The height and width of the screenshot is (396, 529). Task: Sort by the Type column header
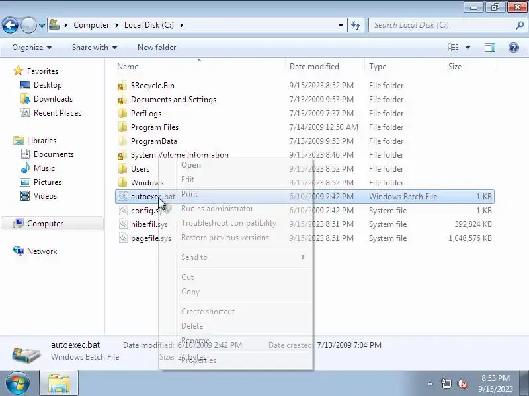[378, 67]
